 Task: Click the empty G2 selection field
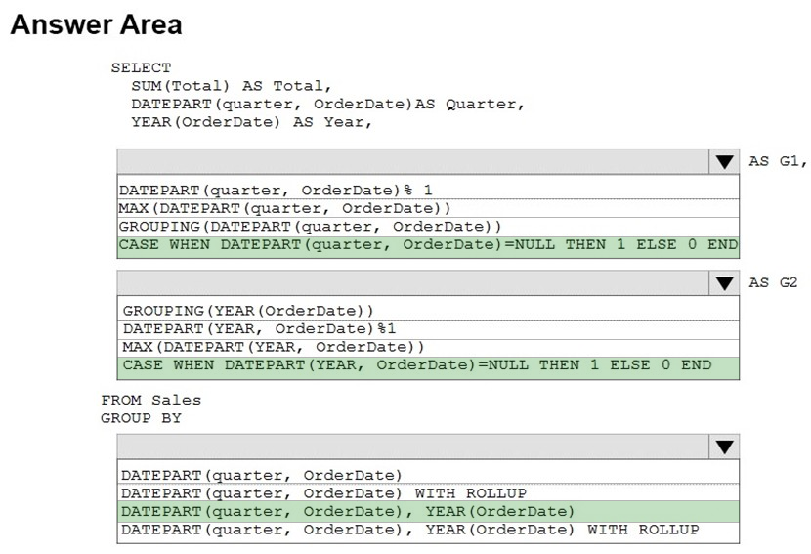pos(413,283)
